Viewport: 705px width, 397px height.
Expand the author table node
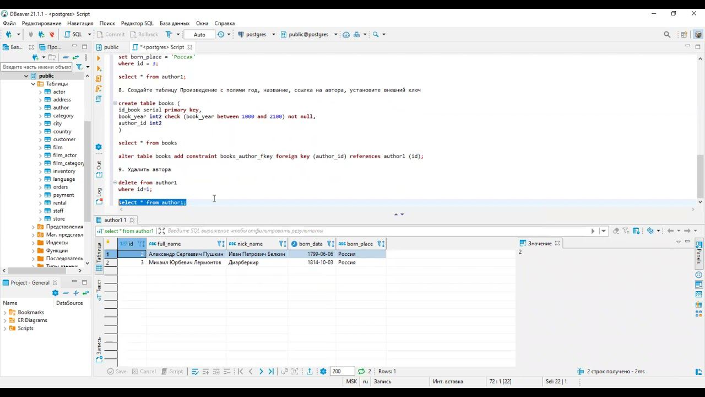(x=40, y=108)
